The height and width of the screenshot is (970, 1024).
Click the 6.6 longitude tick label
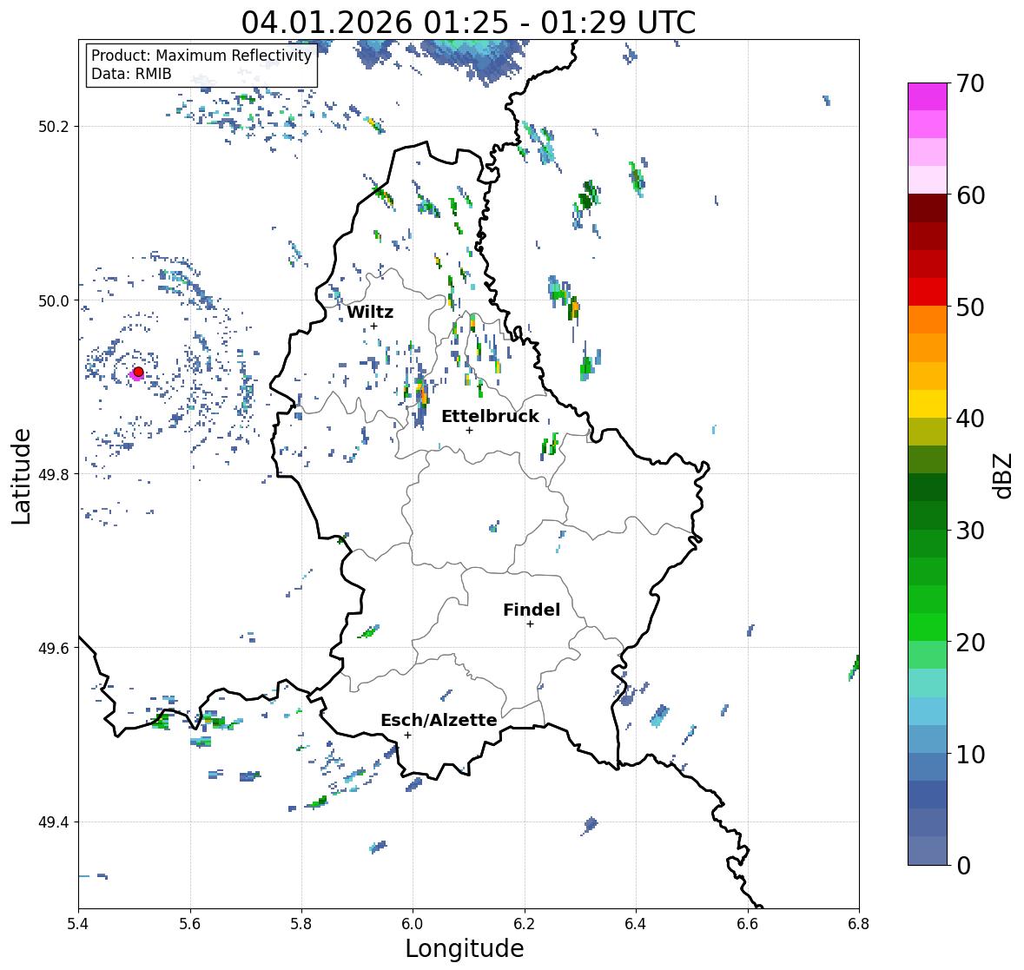coord(748,923)
